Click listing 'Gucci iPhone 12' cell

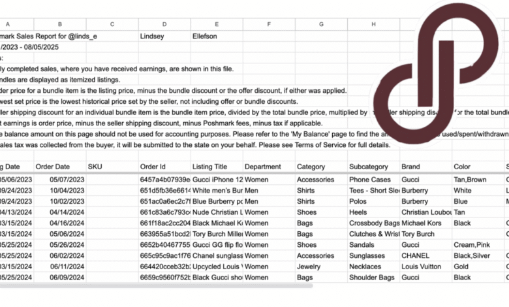[217, 180]
